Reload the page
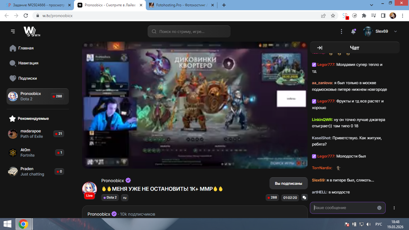 [x=26, y=16]
